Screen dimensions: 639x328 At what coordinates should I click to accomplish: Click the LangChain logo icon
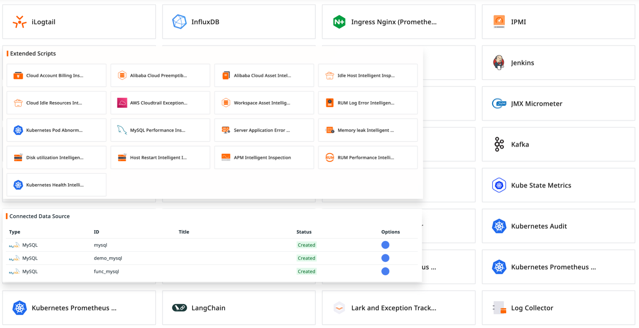[180, 308]
